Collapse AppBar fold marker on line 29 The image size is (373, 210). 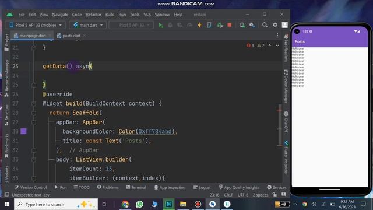[34, 123]
